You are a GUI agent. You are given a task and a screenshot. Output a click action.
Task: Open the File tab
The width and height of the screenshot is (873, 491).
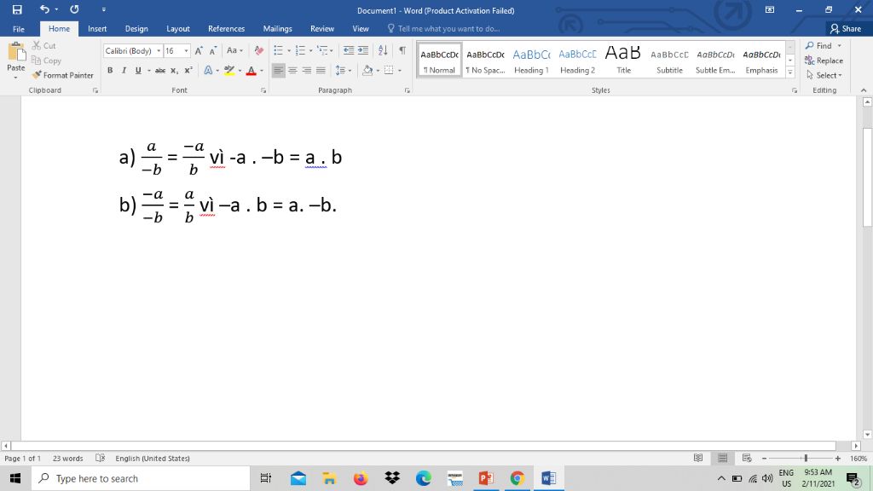point(19,28)
